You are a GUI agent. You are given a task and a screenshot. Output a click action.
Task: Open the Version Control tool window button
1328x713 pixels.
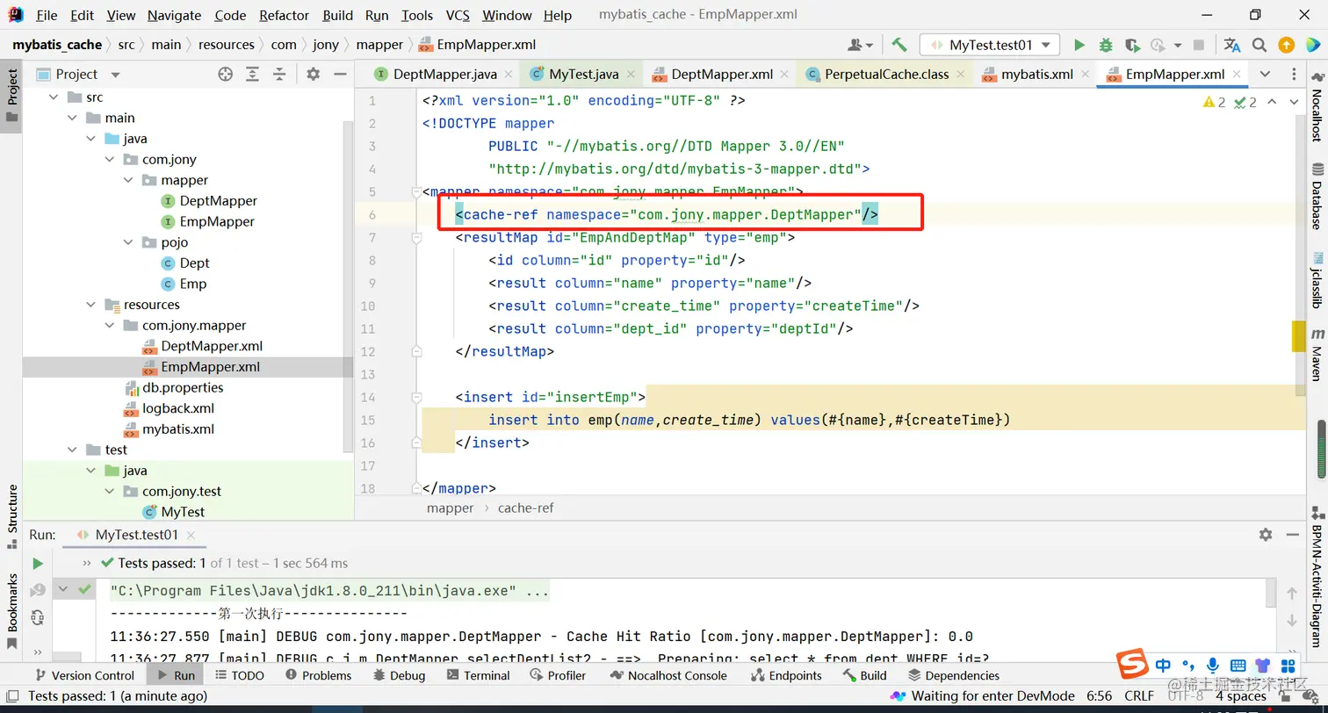(84, 675)
